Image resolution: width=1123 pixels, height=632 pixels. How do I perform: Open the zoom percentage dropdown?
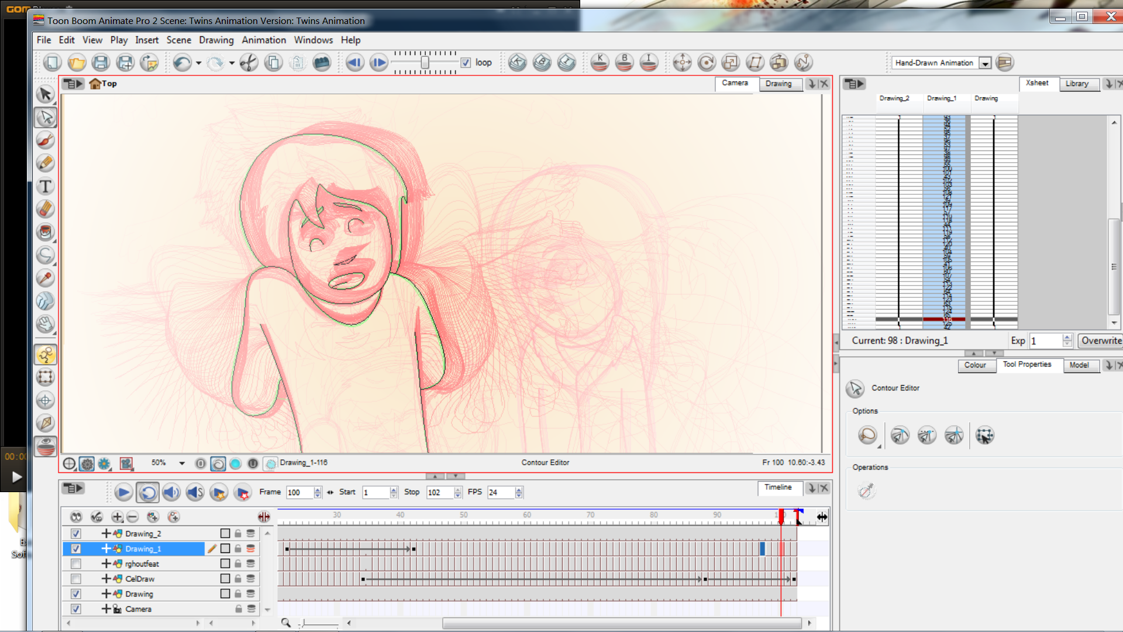pyautogui.click(x=182, y=463)
